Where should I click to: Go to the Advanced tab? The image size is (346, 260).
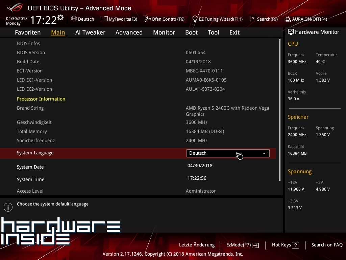tap(129, 32)
